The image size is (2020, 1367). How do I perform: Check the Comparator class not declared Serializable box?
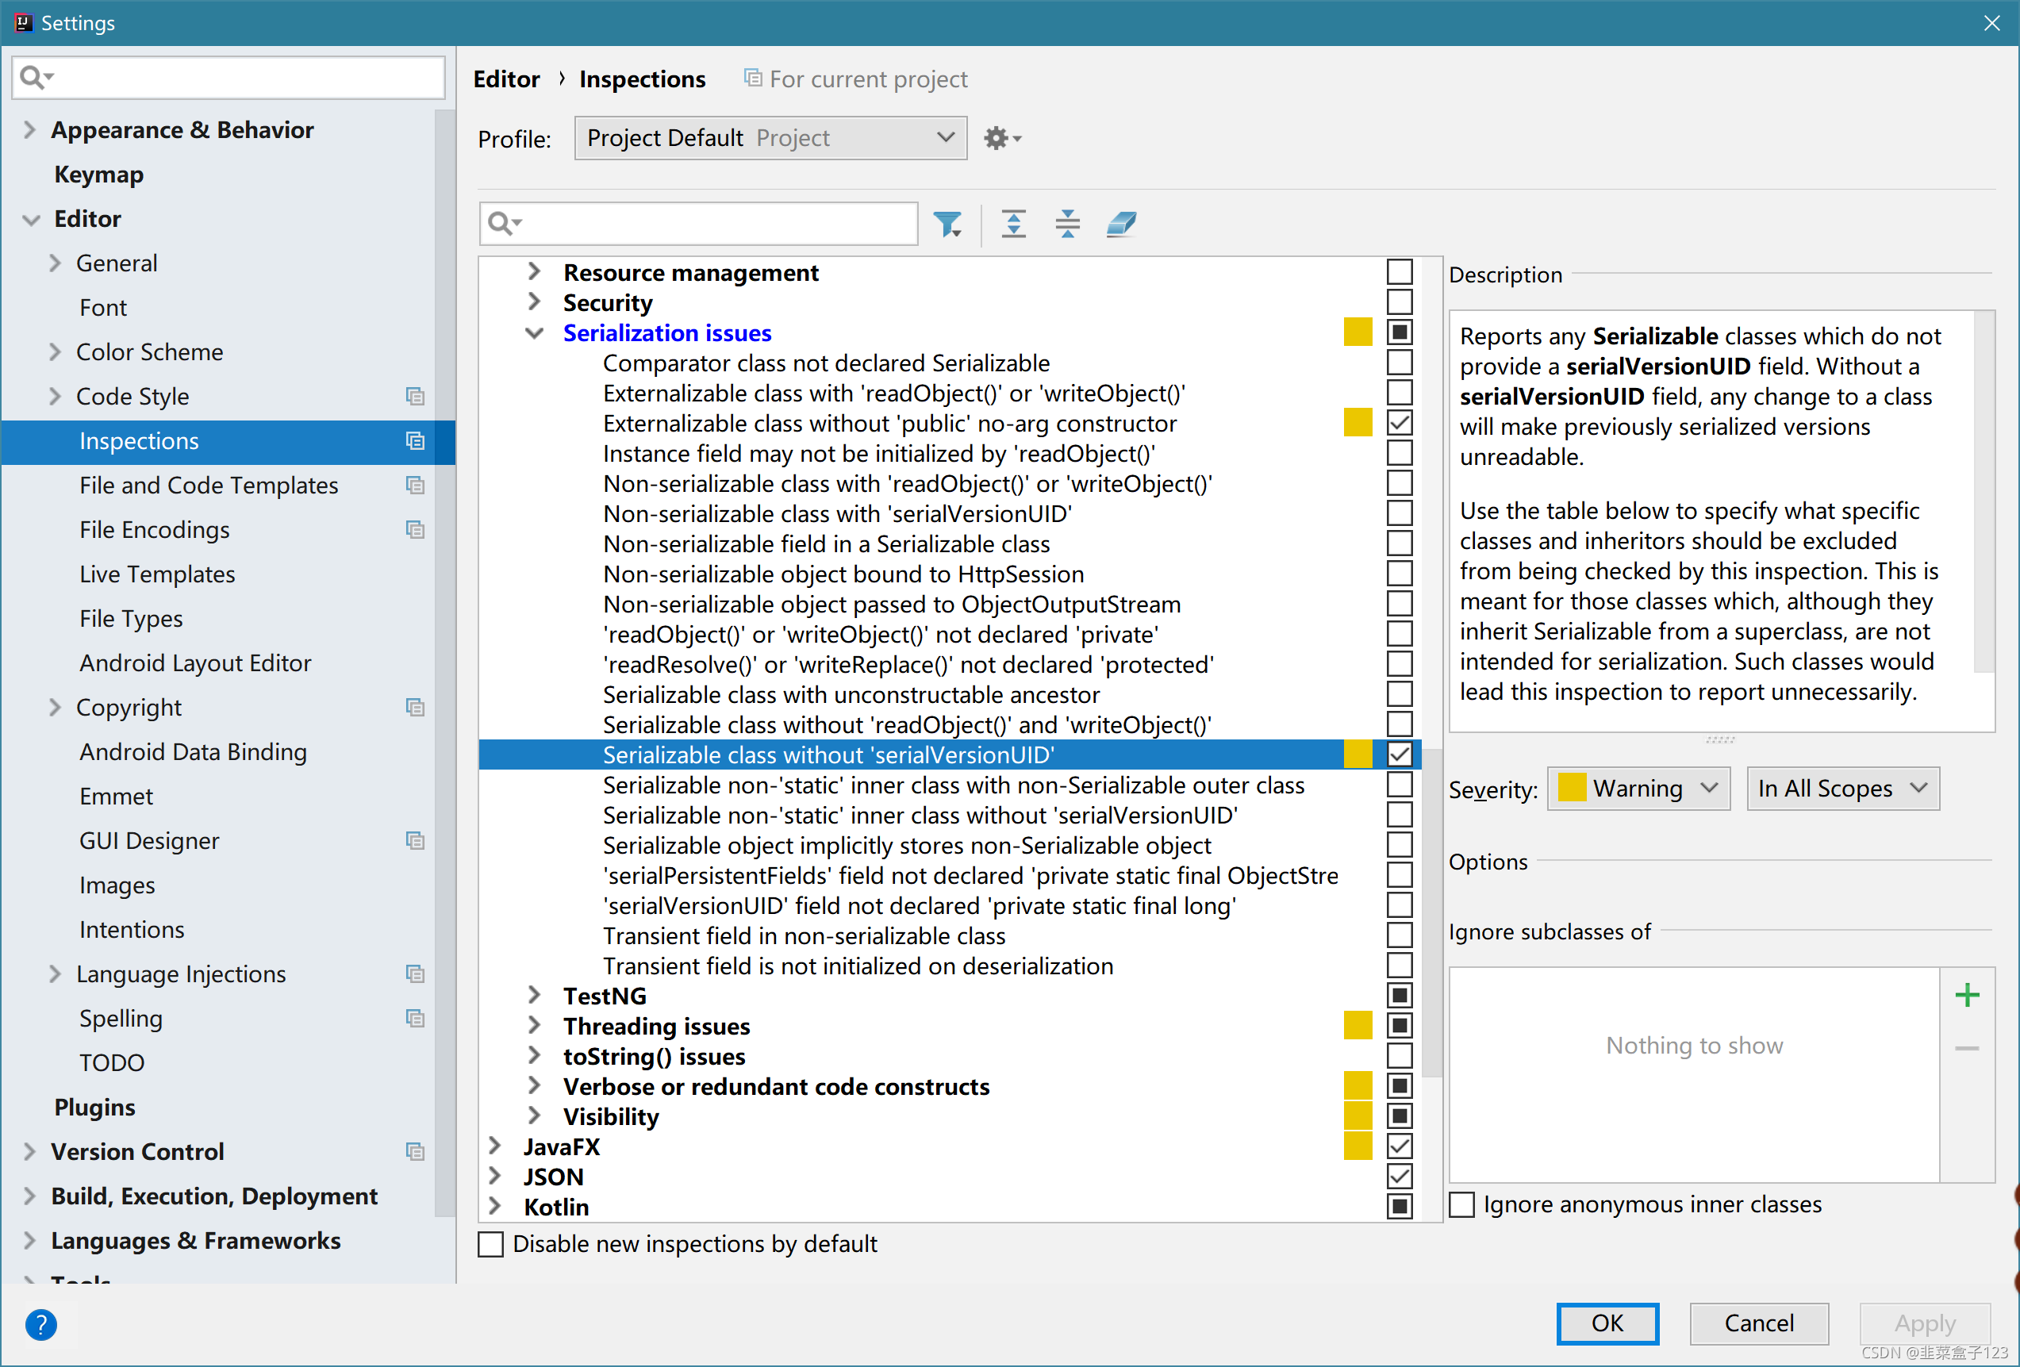click(x=1400, y=363)
